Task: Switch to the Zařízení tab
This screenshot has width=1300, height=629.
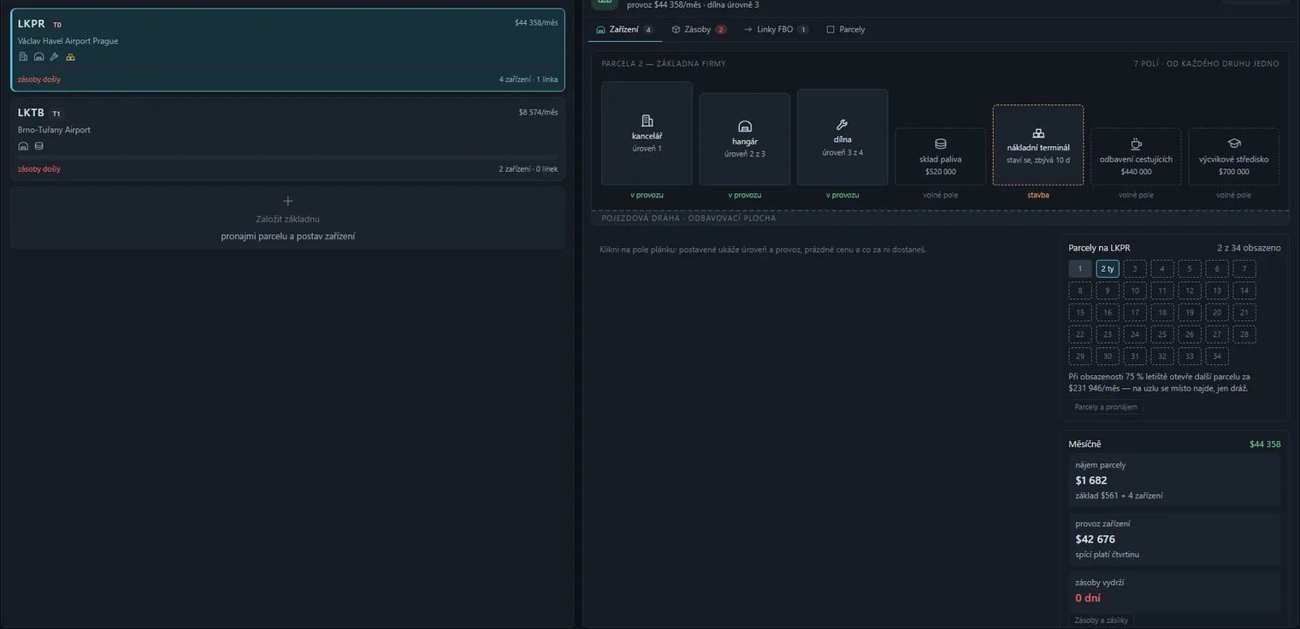Action: coord(625,29)
